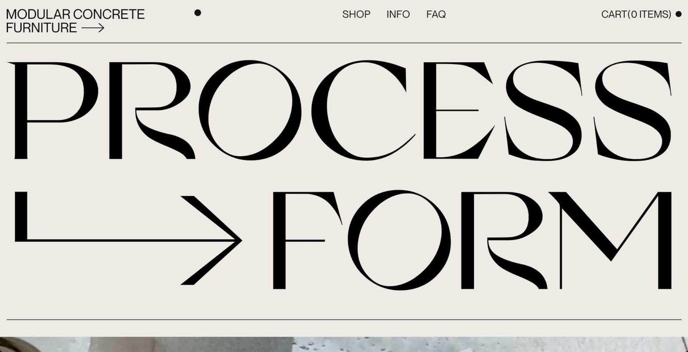Screen dimensions: 688x352
Task: Open the INFO page link
Action: (398, 14)
